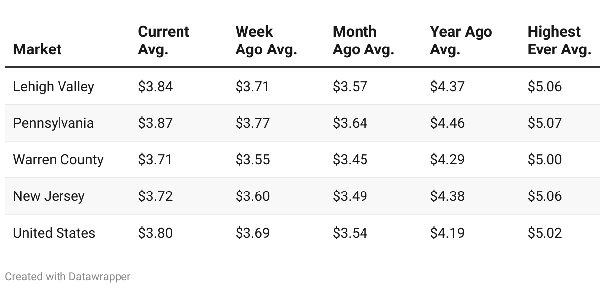Image resolution: width=605 pixels, height=288 pixels.
Task: Click Pennsylvania's highest ever average $5.07
Action: point(544,123)
